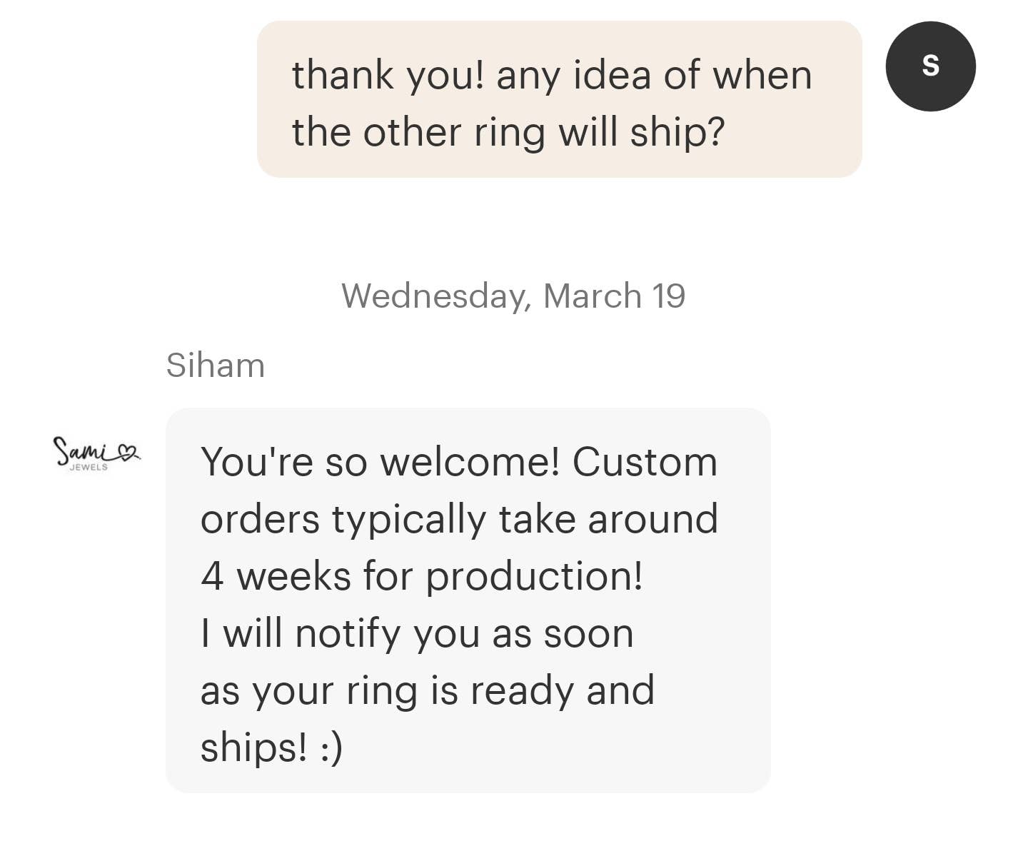The image size is (1028, 866).
Task: Click the dark "S" profile avatar
Action: tap(930, 66)
